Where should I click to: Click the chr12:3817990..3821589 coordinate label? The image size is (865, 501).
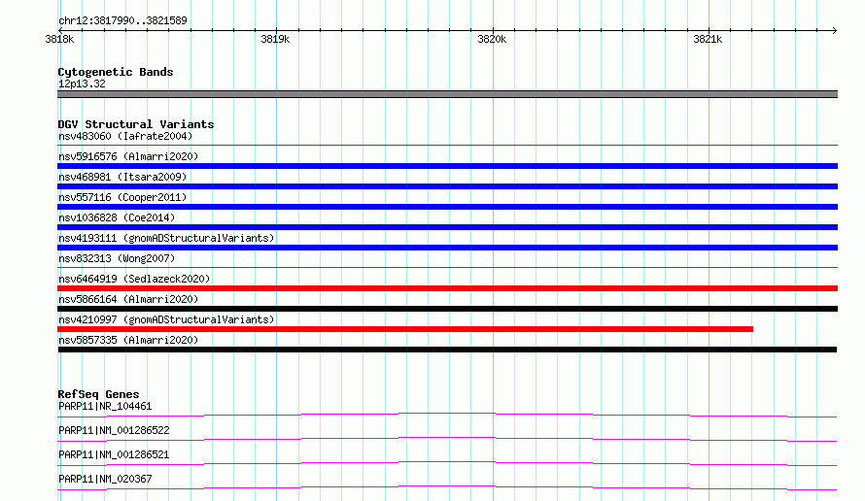tap(122, 20)
